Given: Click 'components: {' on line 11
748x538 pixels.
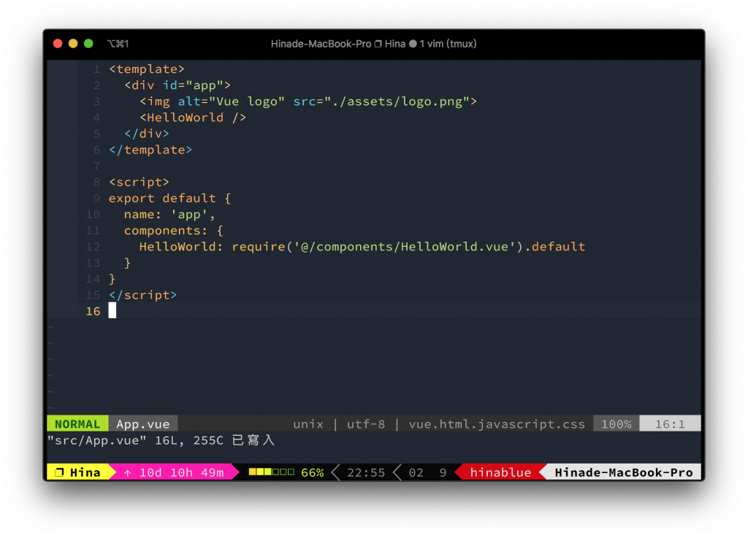Looking at the screenshot, I should pyautogui.click(x=174, y=231).
